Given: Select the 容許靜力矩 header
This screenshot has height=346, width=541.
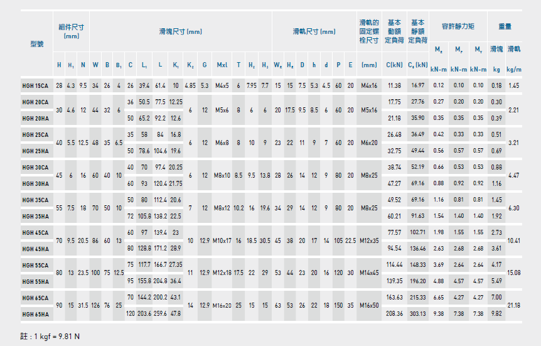Looking at the screenshot, I should pos(458,26).
